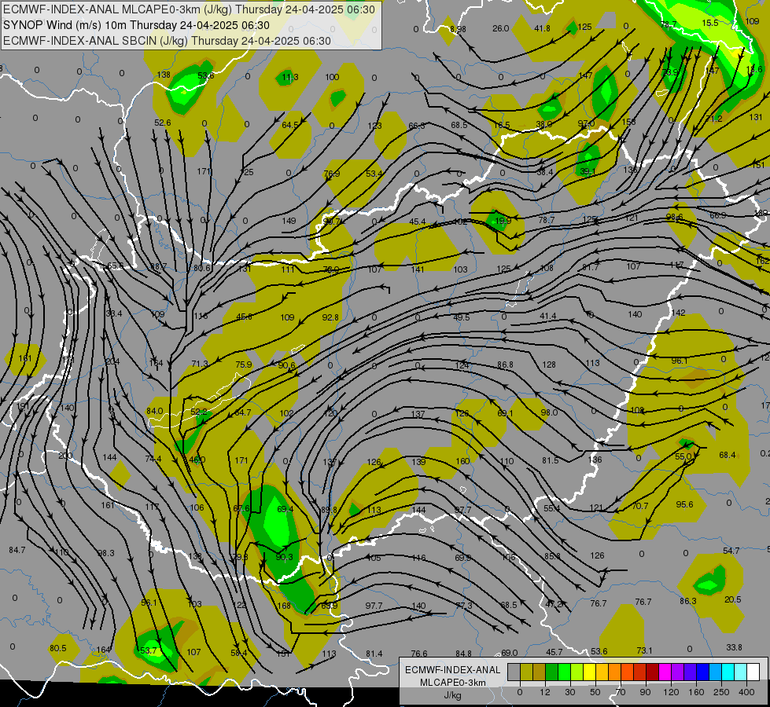Click the map value 20.5
The image size is (770, 707).
pyautogui.click(x=733, y=599)
